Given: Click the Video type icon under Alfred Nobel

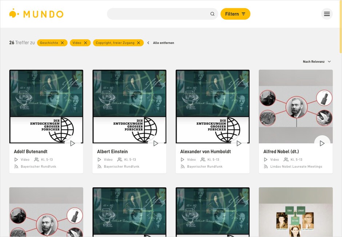Looking at the screenshot, I should pyautogui.click(x=266, y=160).
